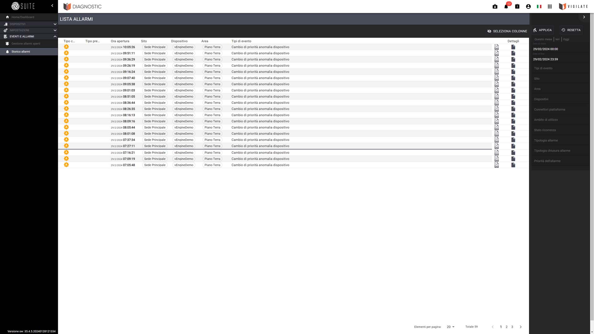Select the Questo mese date preset
Image resolution: width=594 pixels, height=334 pixels.
point(543,39)
